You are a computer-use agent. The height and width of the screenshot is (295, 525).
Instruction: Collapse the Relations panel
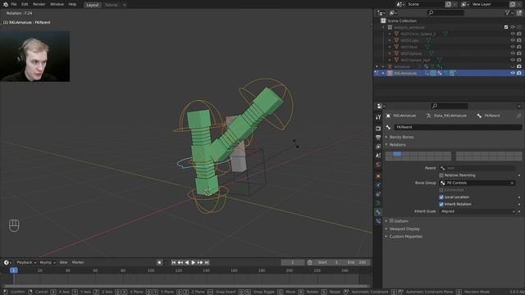[x=397, y=145]
